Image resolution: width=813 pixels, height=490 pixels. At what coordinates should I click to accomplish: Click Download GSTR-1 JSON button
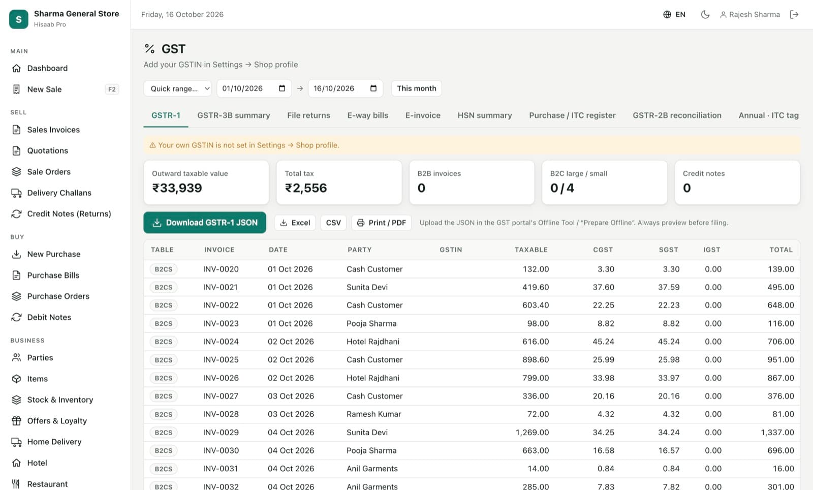205,223
